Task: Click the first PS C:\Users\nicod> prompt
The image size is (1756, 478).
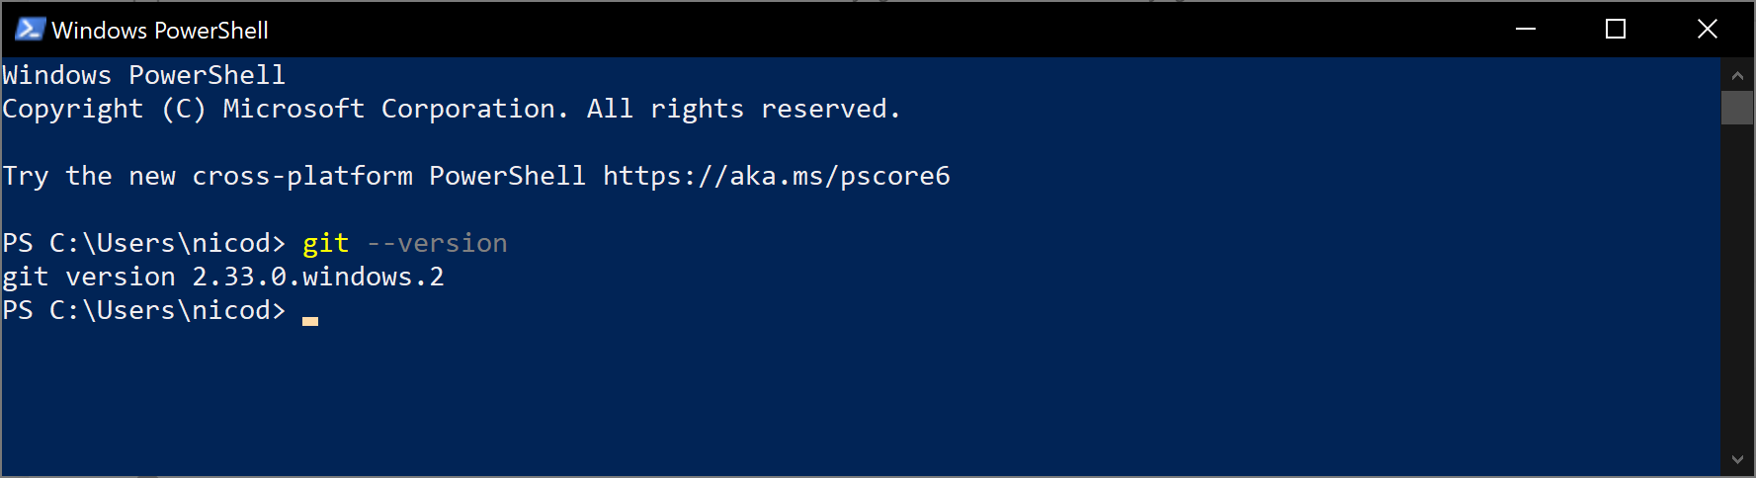Action: [144, 243]
